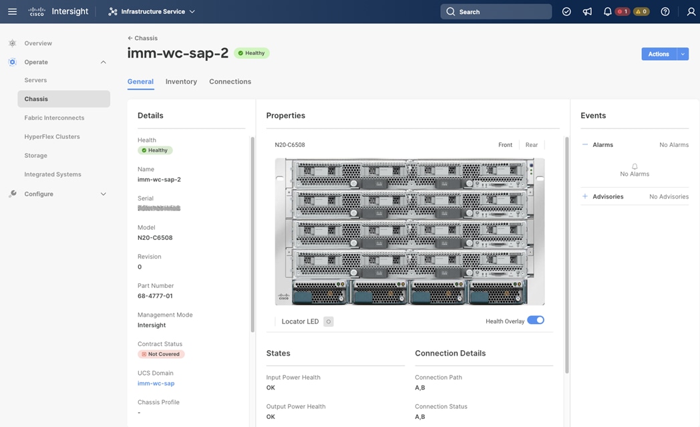Click the Overview sidebar icon
The width and height of the screenshot is (700, 427).
13,43
